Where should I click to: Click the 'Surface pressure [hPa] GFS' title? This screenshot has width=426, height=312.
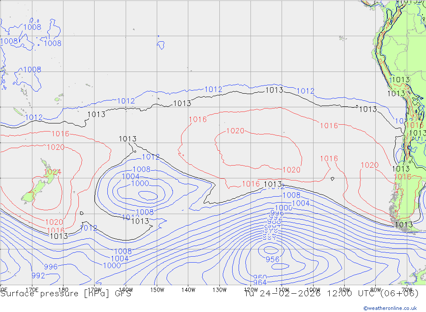[x=66, y=294]
